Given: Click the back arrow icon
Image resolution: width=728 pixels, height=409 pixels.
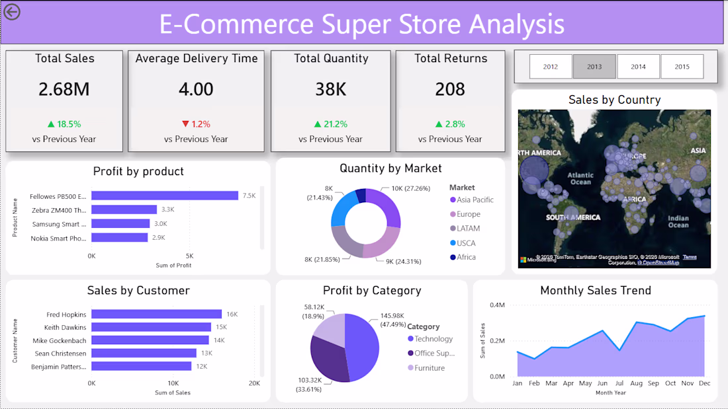Looking at the screenshot, I should pos(12,12).
